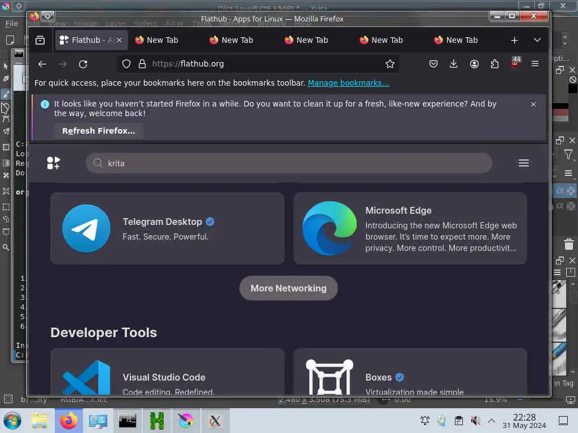The width and height of the screenshot is (578, 433).
Task: Bookmark this page with the star icon
Action: point(389,64)
